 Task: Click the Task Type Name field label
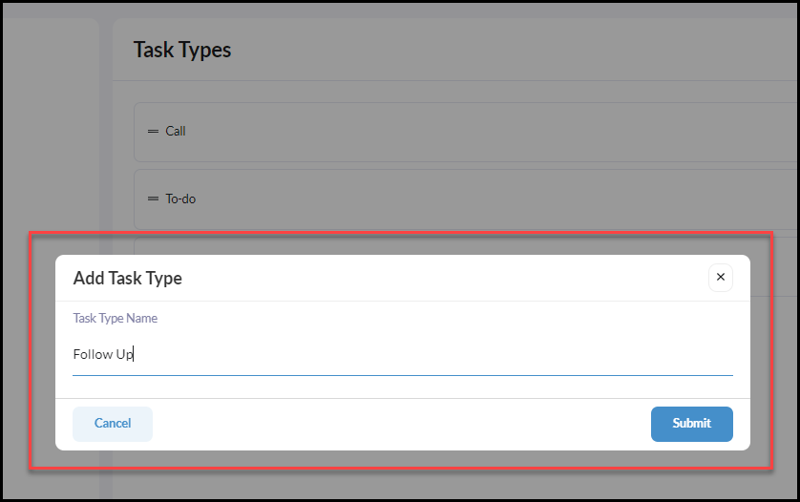[x=116, y=318]
